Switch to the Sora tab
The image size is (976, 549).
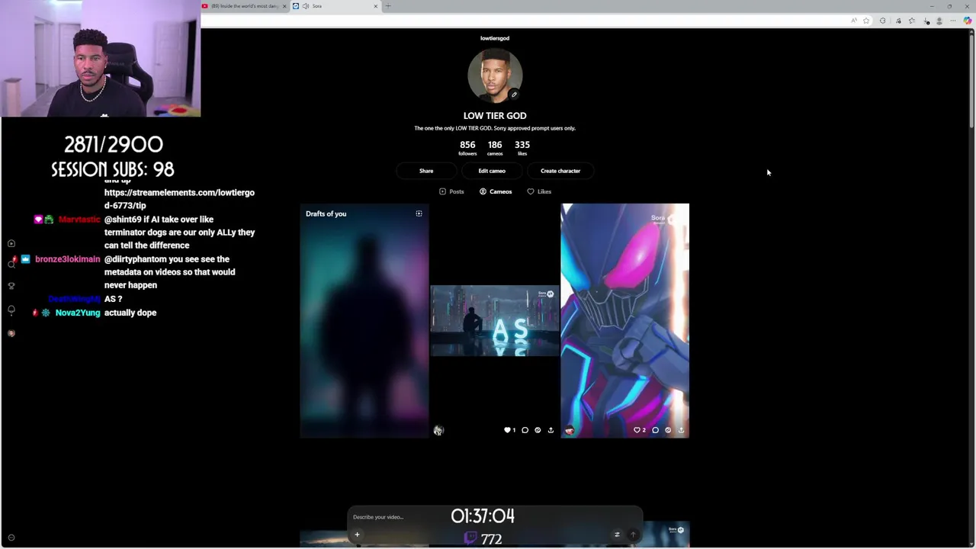335,6
